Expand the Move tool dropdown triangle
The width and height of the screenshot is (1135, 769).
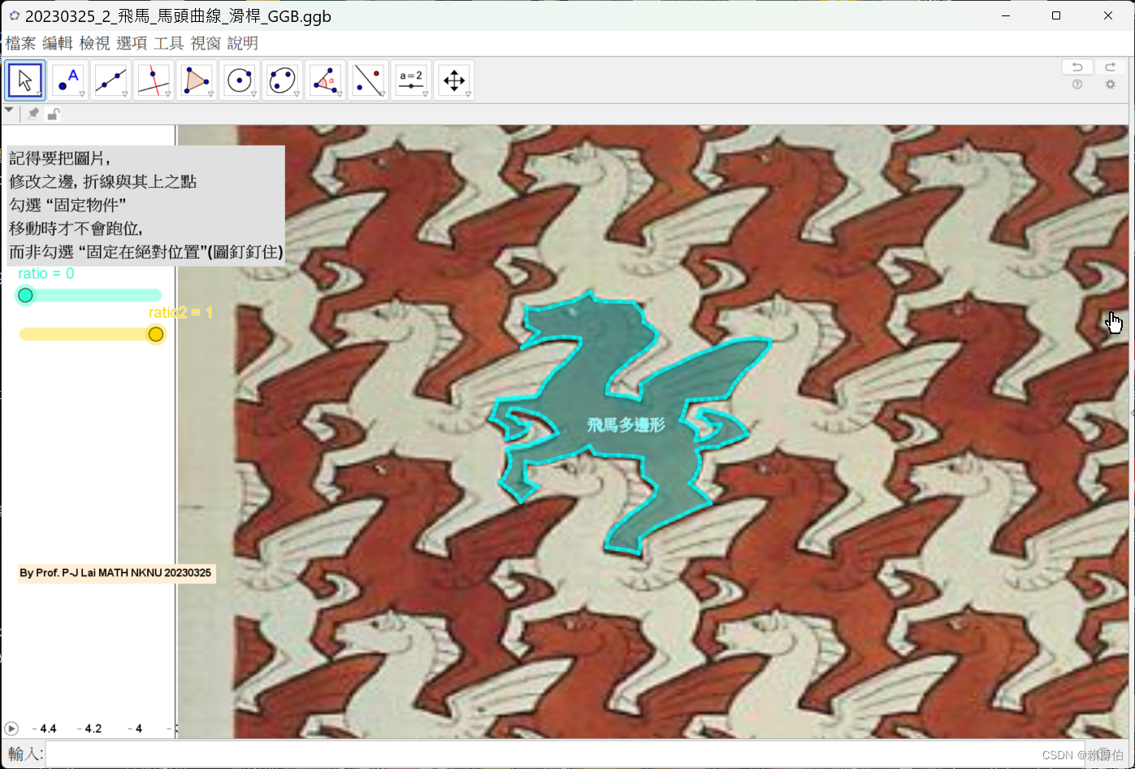coord(39,94)
